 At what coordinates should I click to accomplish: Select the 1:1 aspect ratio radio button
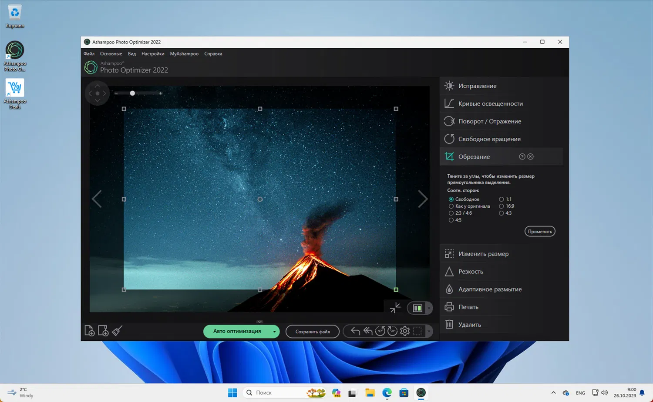pos(502,199)
